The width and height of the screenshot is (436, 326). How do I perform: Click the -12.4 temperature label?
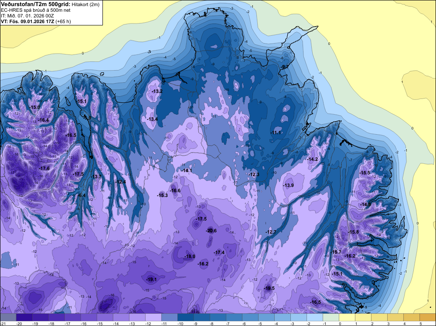pos(121,182)
